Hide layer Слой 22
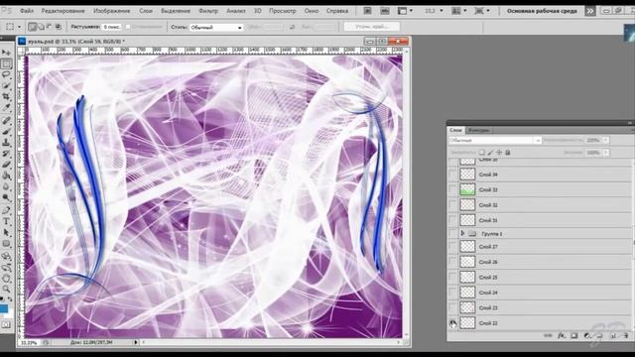 (x=452, y=323)
